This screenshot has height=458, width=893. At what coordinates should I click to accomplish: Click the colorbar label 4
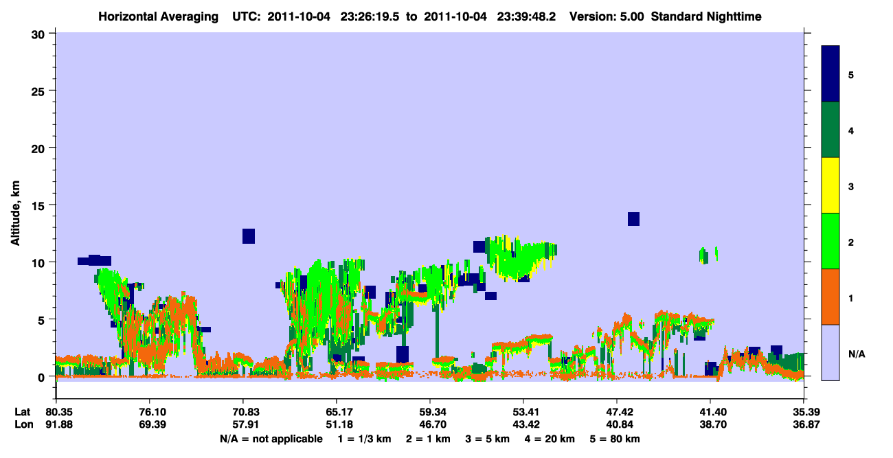(851, 130)
